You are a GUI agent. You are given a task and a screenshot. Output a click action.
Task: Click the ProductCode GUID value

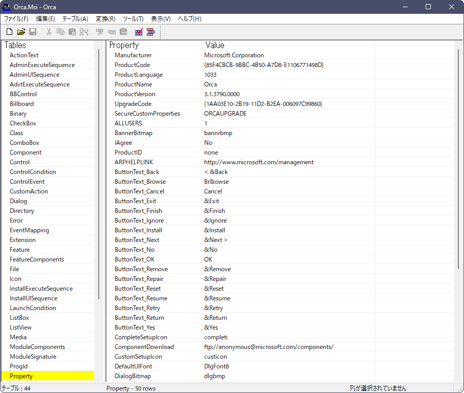(x=264, y=65)
